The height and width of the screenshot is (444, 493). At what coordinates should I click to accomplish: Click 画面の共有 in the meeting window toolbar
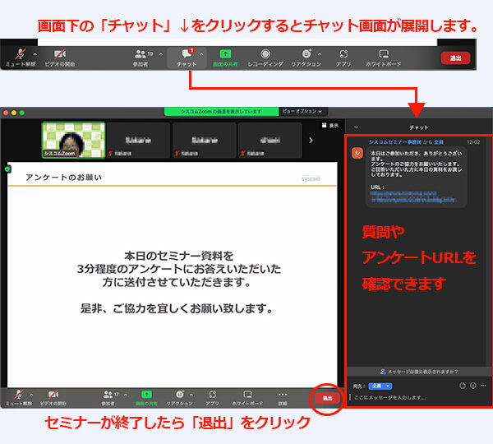(x=146, y=398)
